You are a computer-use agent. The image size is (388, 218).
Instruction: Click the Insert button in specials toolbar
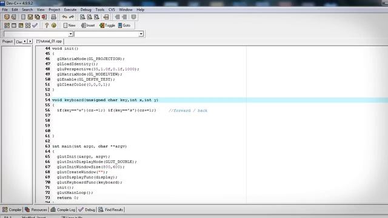pyautogui.click(x=88, y=25)
